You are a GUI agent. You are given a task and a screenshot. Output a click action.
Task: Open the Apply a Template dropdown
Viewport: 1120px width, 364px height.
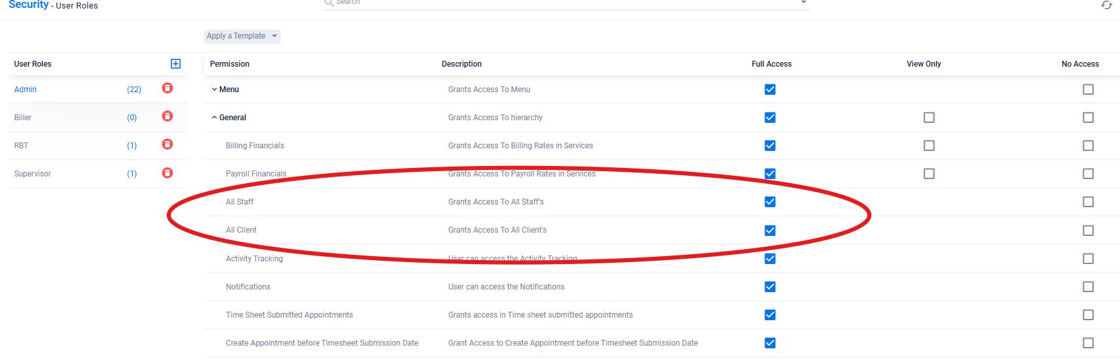click(x=242, y=36)
